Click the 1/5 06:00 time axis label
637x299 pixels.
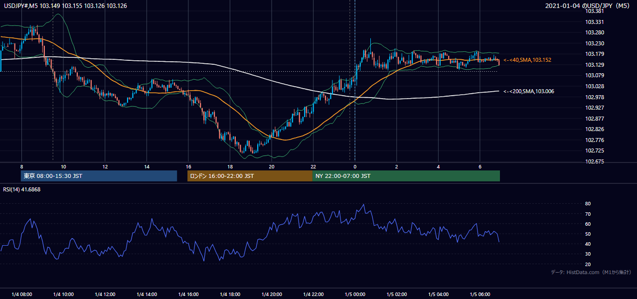point(480,295)
